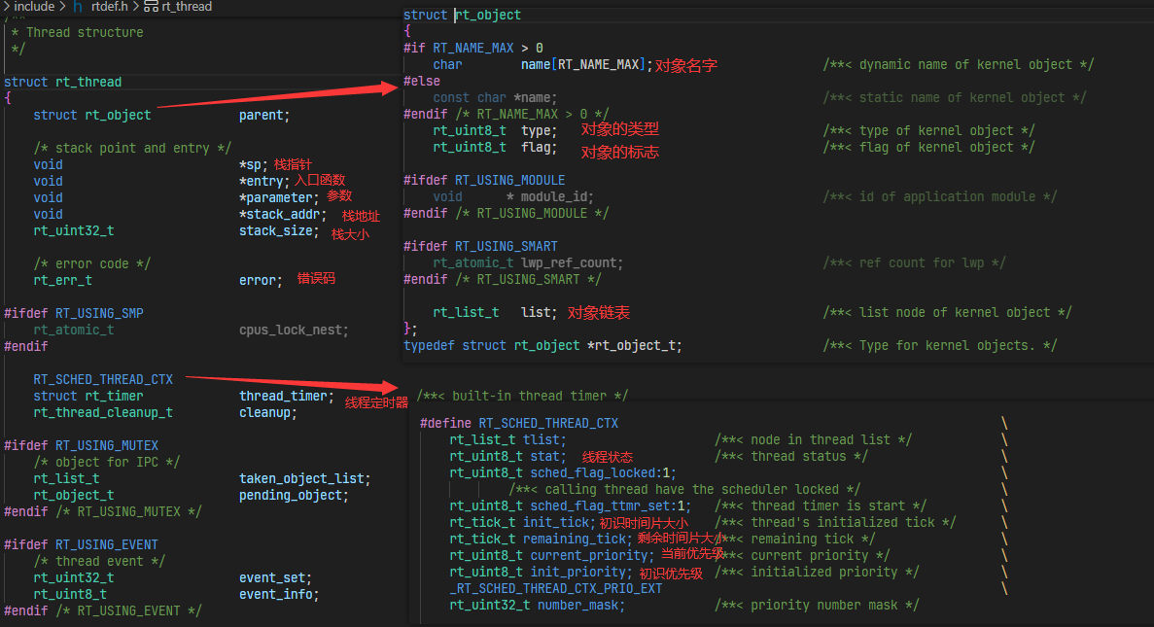Click the 'rt_thread' breadcrumb symbol
This screenshot has height=627, width=1154.
coord(187,7)
